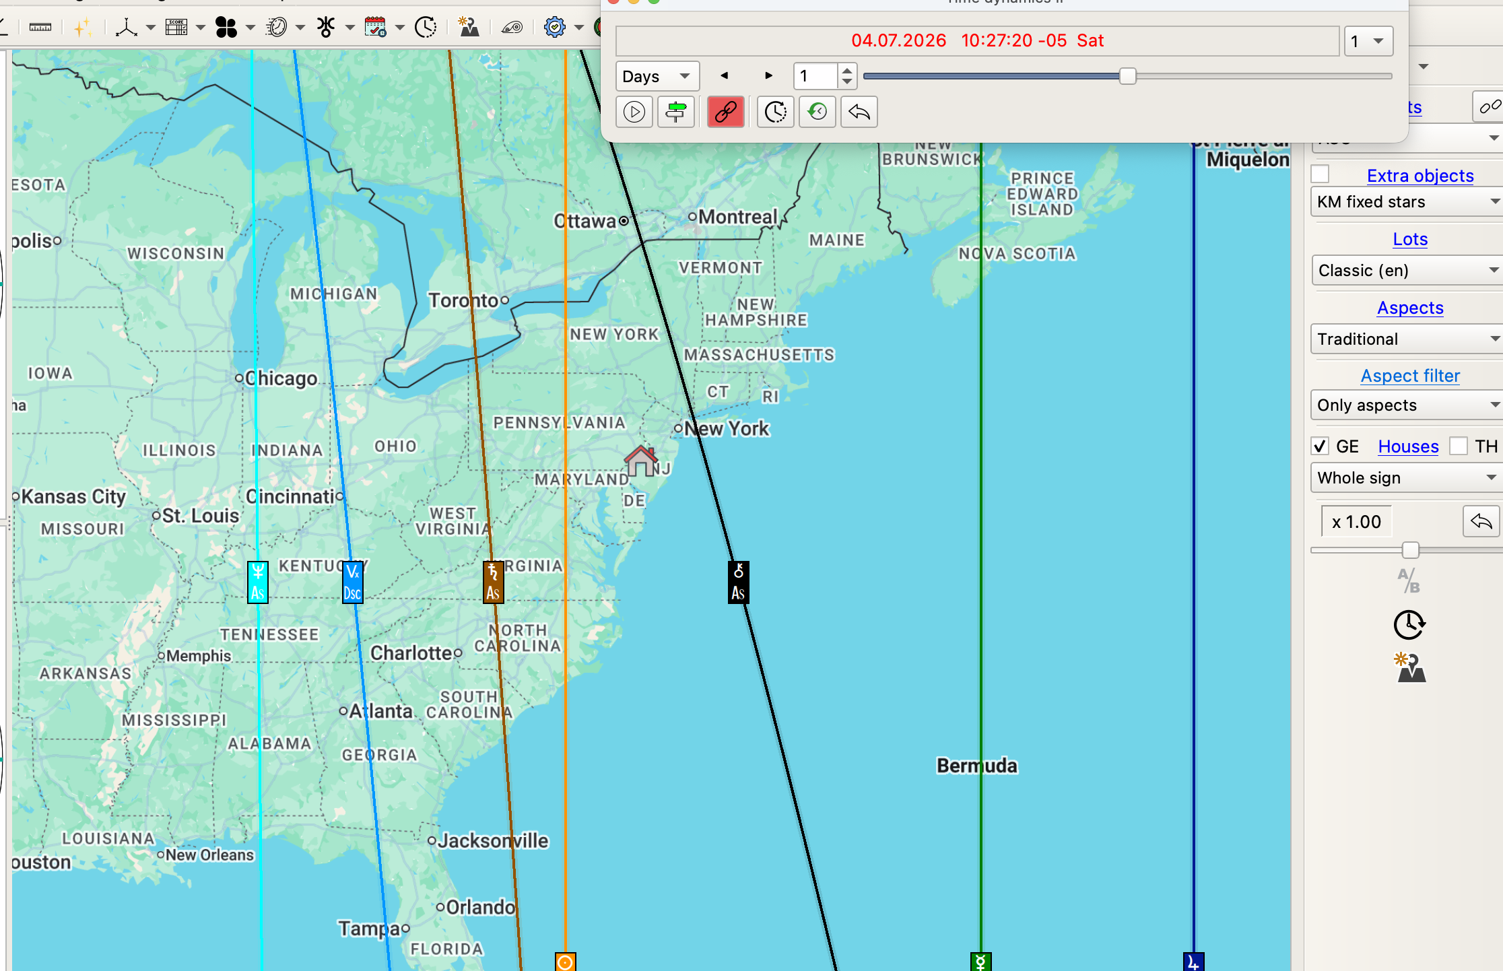Click the ruler measurement tool icon

coord(40,28)
